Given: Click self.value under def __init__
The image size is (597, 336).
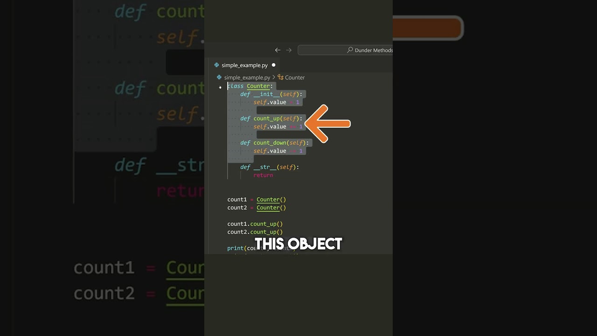Looking at the screenshot, I should tap(270, 102).
